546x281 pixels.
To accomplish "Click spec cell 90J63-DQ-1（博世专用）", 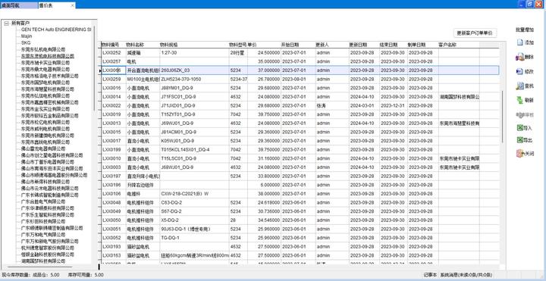I will pos(194,229).
